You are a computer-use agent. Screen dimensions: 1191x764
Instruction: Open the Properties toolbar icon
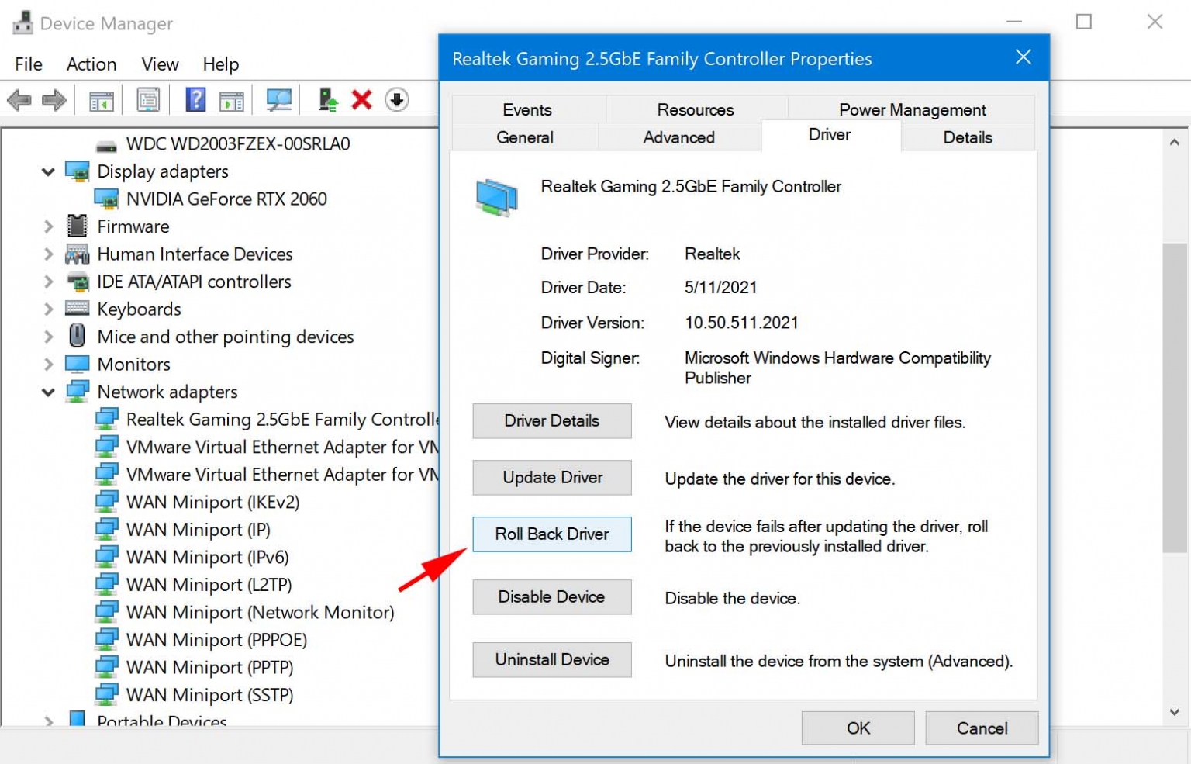coord(147,99)
